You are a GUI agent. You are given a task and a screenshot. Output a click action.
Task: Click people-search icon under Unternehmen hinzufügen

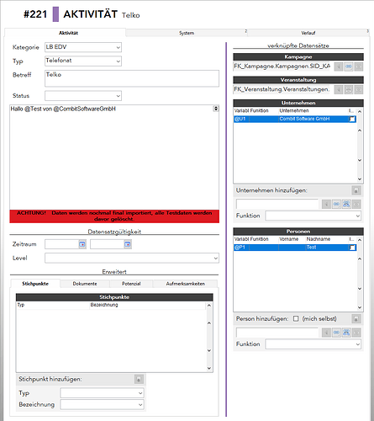click(x=346, y=204)
